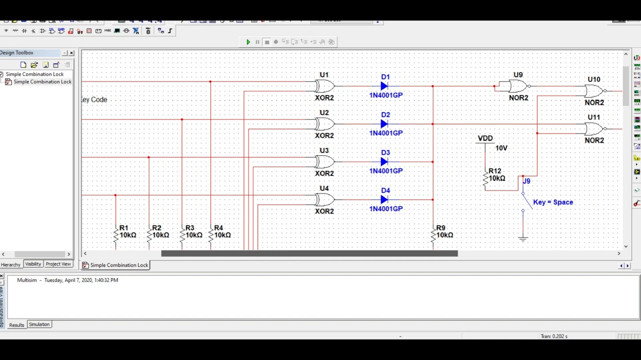Close the Design Toolbox panel
This screenshot has width=641, height=360.
pos(71,53)
